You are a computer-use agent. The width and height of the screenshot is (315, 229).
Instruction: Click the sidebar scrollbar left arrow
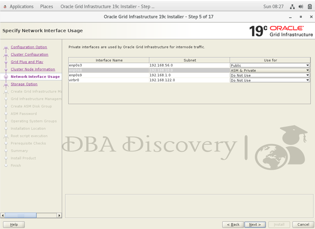(3, 216)
